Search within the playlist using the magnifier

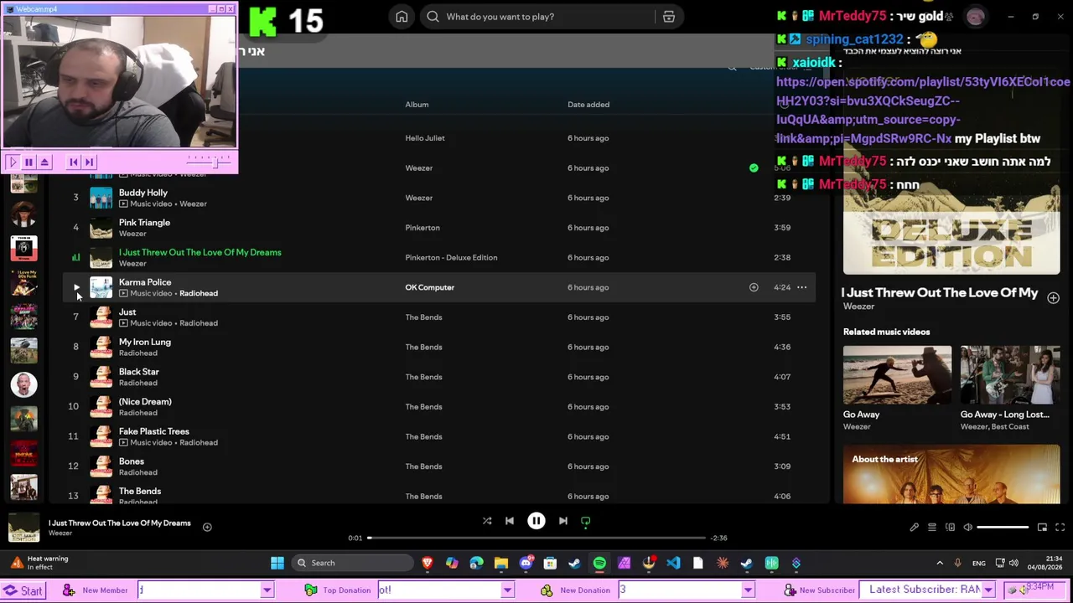[732, 68]
